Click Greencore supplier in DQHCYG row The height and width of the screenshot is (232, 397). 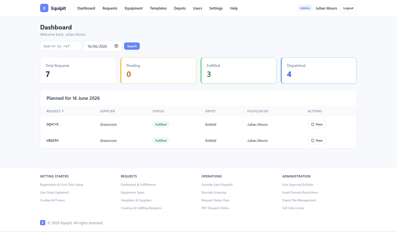pyautogui.click(x=108, y=125)
